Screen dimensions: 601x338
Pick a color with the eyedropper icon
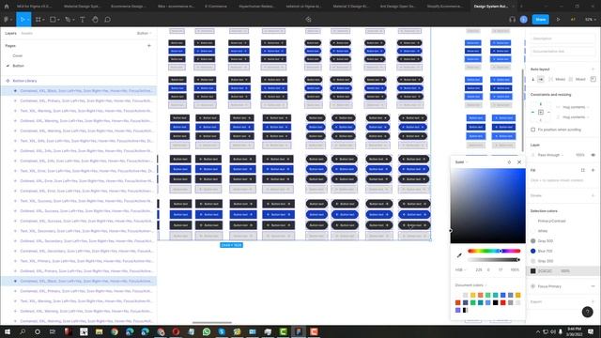(459, 255)
